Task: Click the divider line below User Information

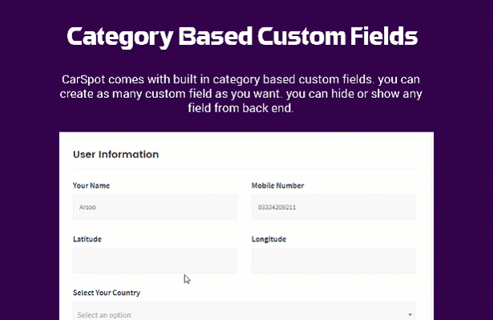Action: (x=244, y=169)
